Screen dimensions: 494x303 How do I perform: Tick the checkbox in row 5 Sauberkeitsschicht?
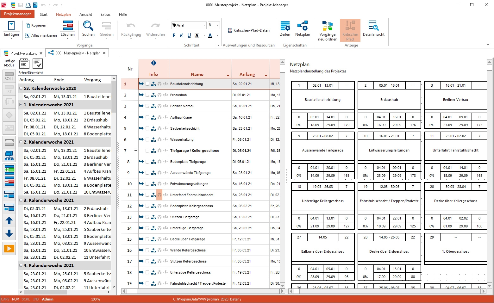(x=147, y=128)
